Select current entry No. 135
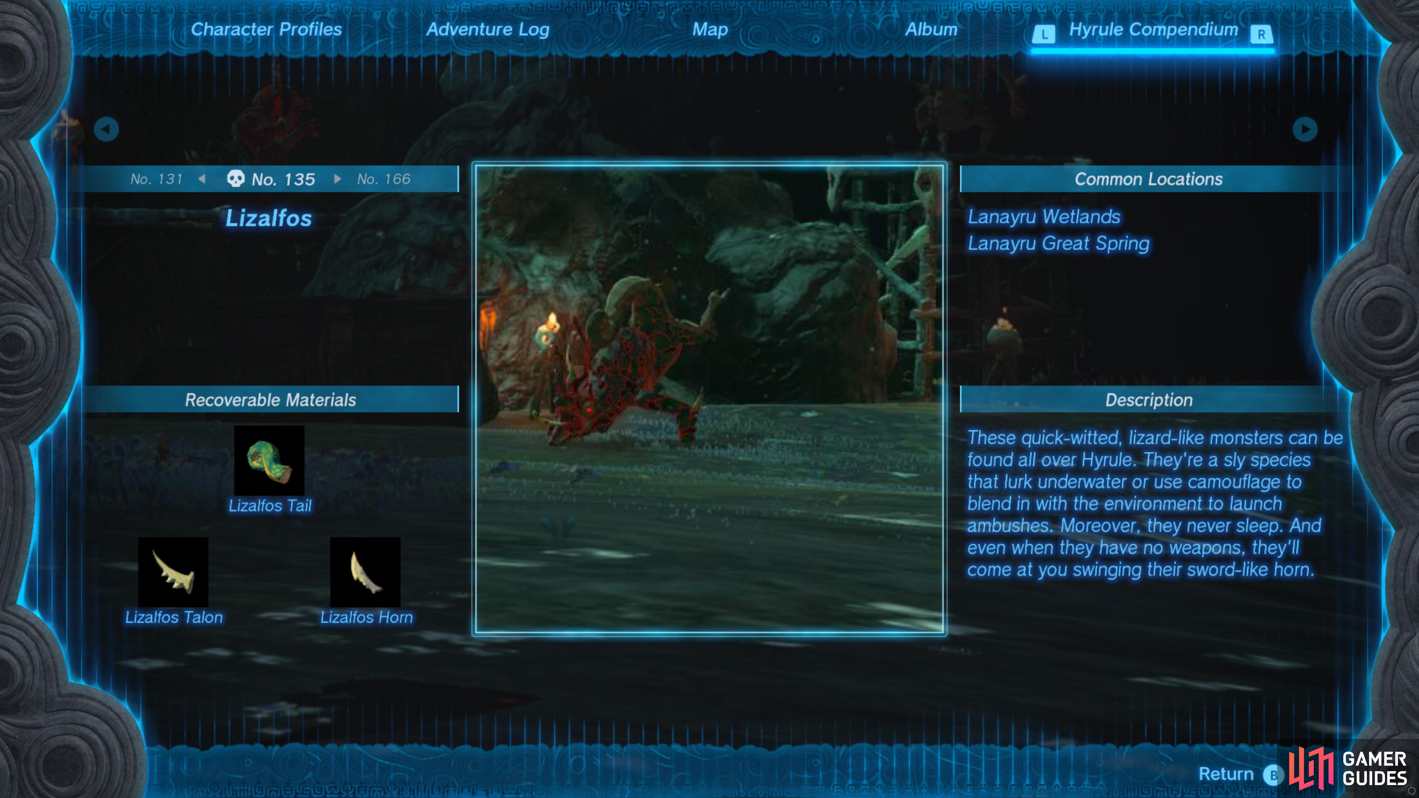The width and height of the screenshot is (1419, 798). (x=283, y=180)
